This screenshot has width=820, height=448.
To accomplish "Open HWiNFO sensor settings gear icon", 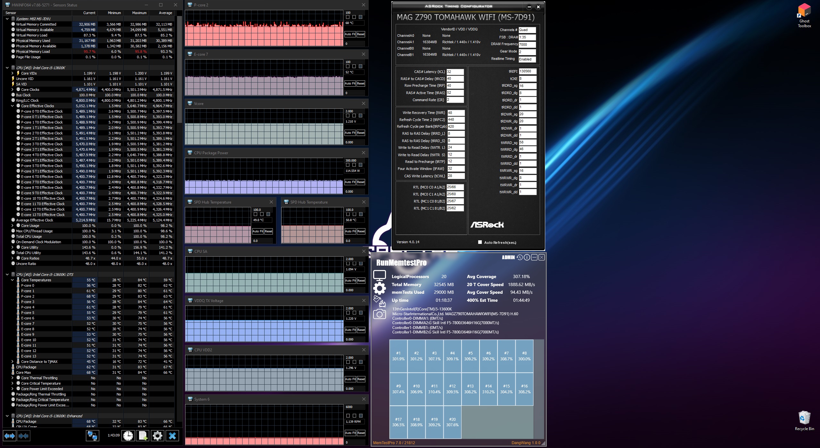I will (157, 436).
